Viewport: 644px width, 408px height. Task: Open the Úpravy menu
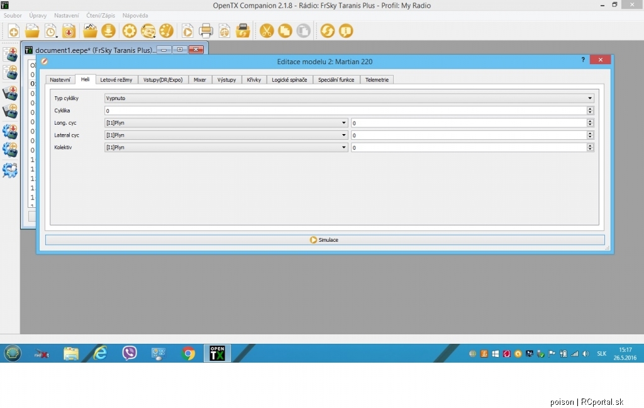point(38,16)
